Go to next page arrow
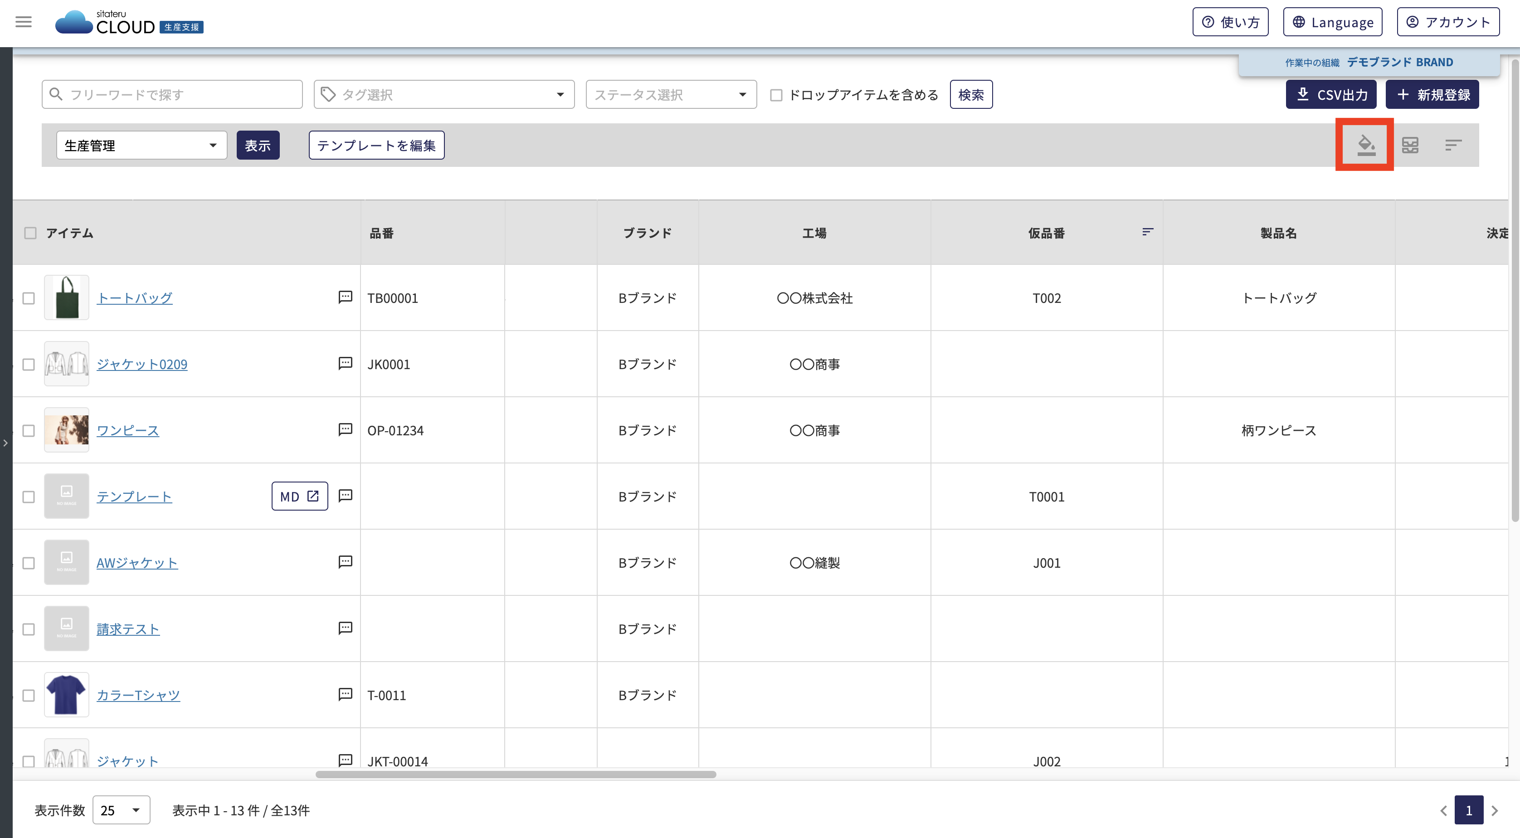1520x838 pixels. pos(1495,810)
